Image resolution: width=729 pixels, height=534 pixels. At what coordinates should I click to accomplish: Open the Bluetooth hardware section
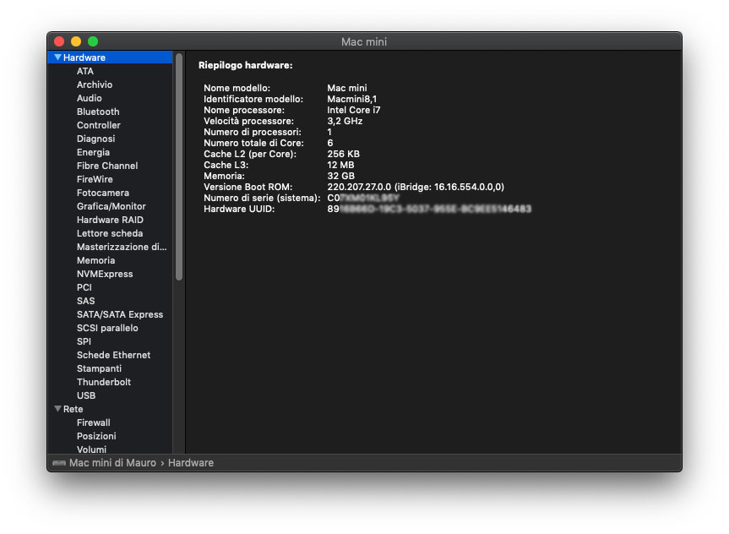click(98, 112)
